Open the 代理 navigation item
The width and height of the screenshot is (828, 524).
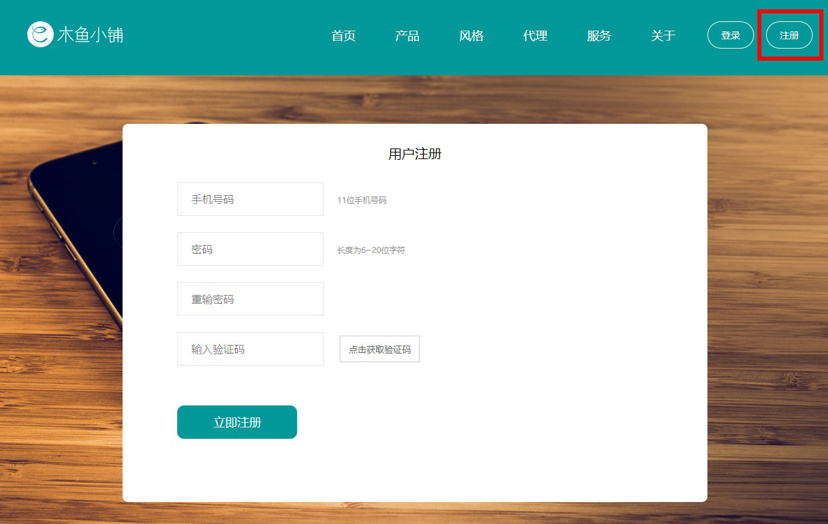coord(536,36)
